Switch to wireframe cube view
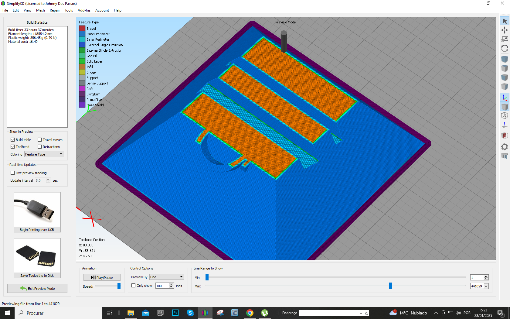This screenshot has height=319, width=510. pos(505,116)
